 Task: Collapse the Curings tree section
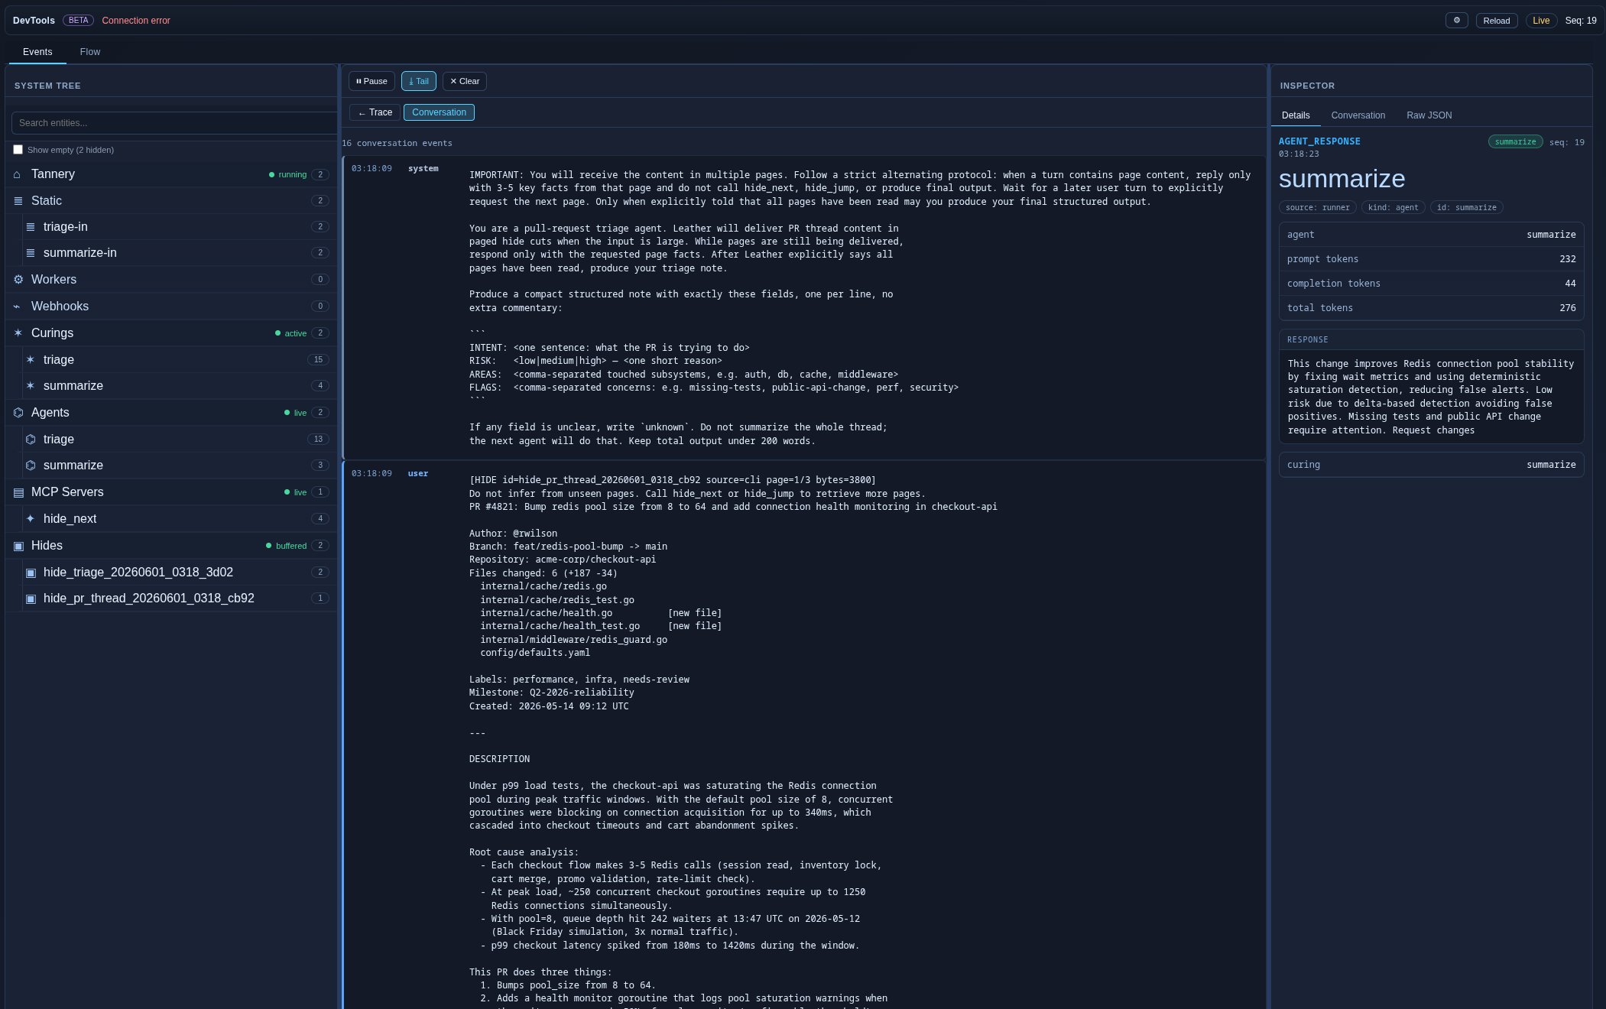(x=171, y=333)
